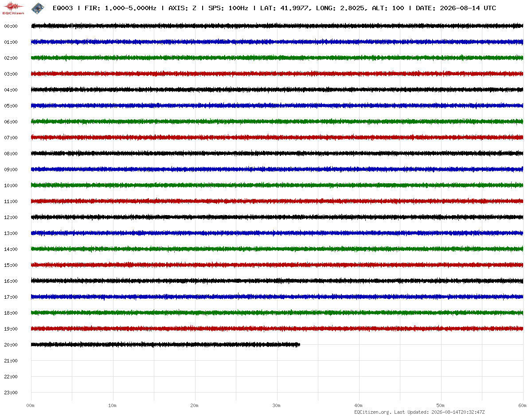Click the 19:00 hour label

pos(11,329)
